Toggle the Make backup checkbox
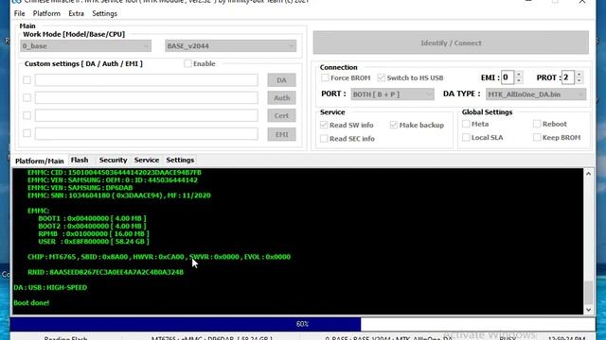The width and height of the screenshot is (606, 340). click(x=394, y=125)
